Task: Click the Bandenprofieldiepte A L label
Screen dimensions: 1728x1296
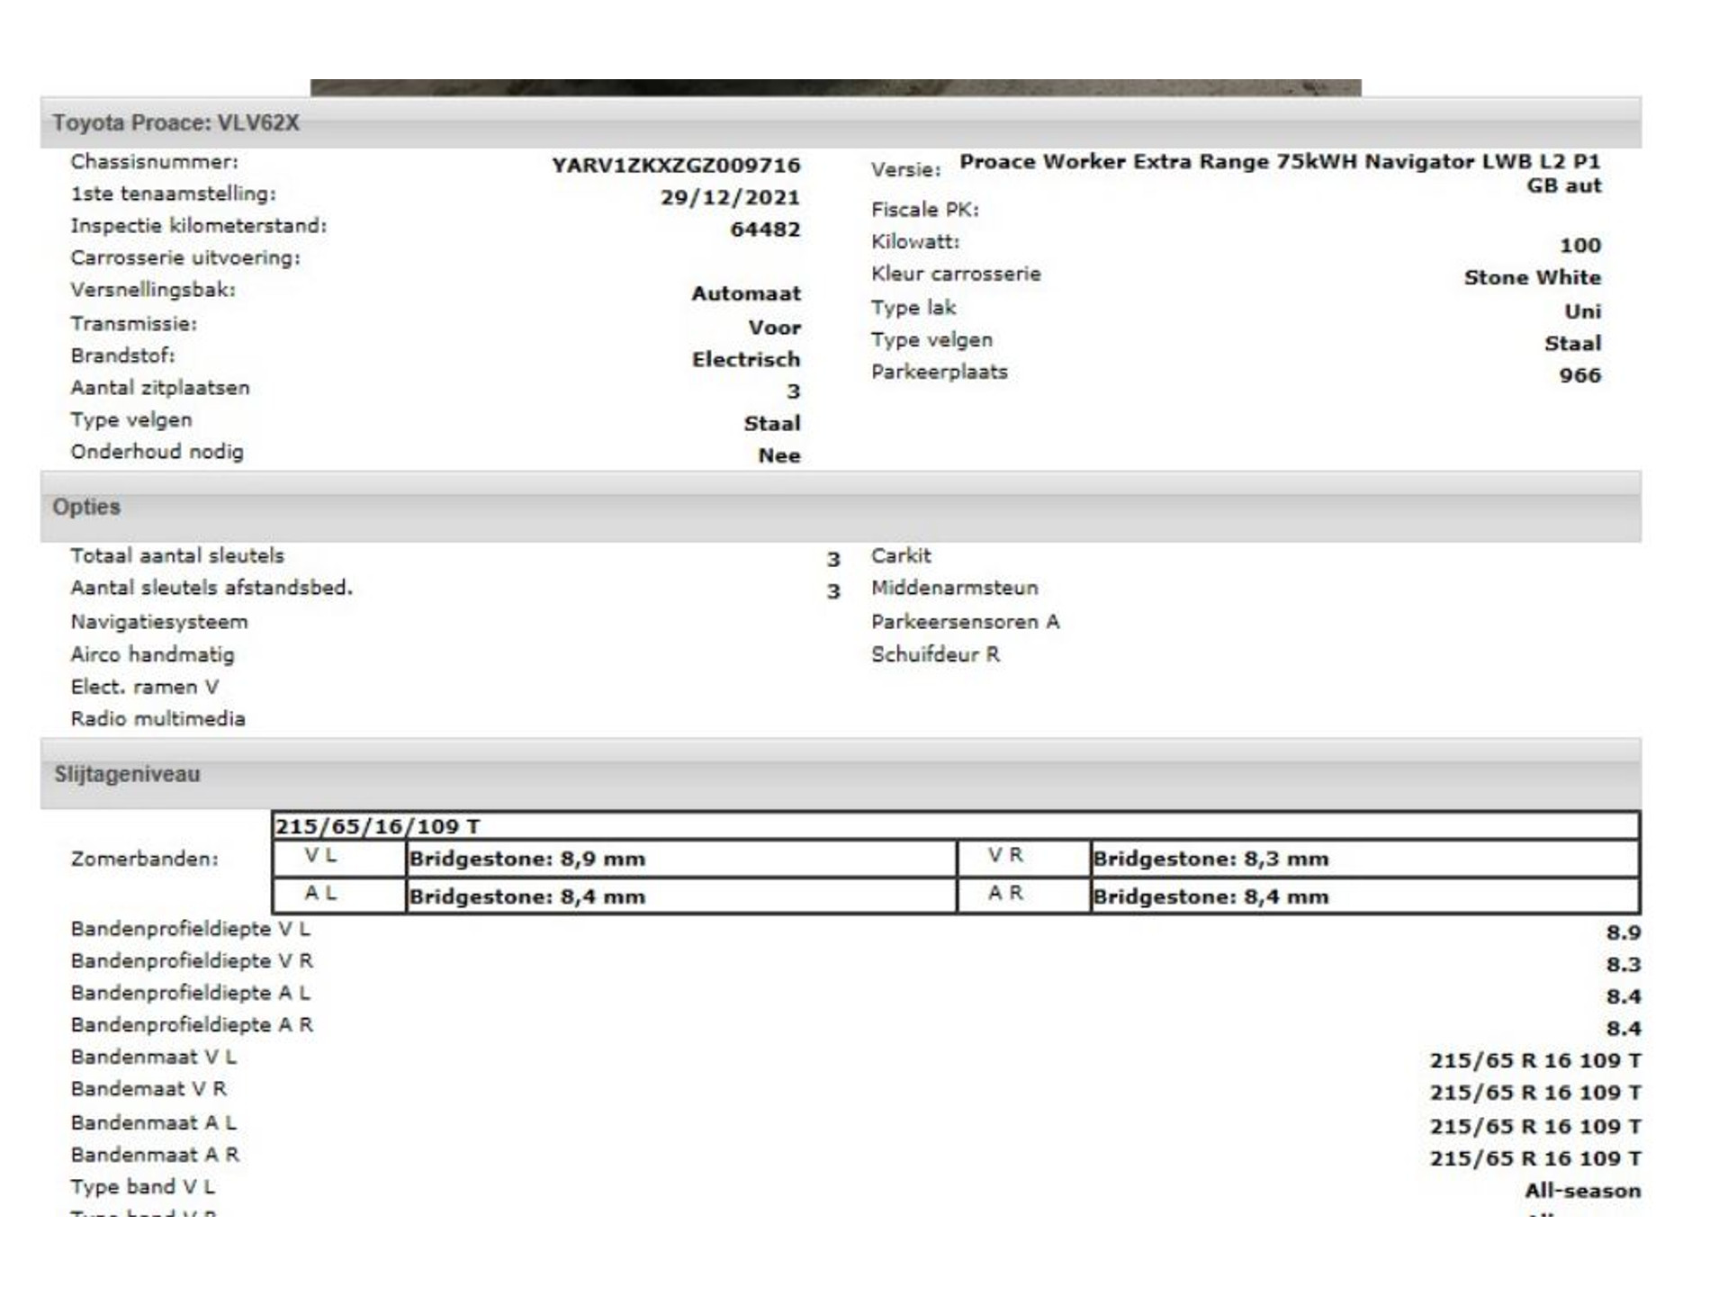Action: 190,993
